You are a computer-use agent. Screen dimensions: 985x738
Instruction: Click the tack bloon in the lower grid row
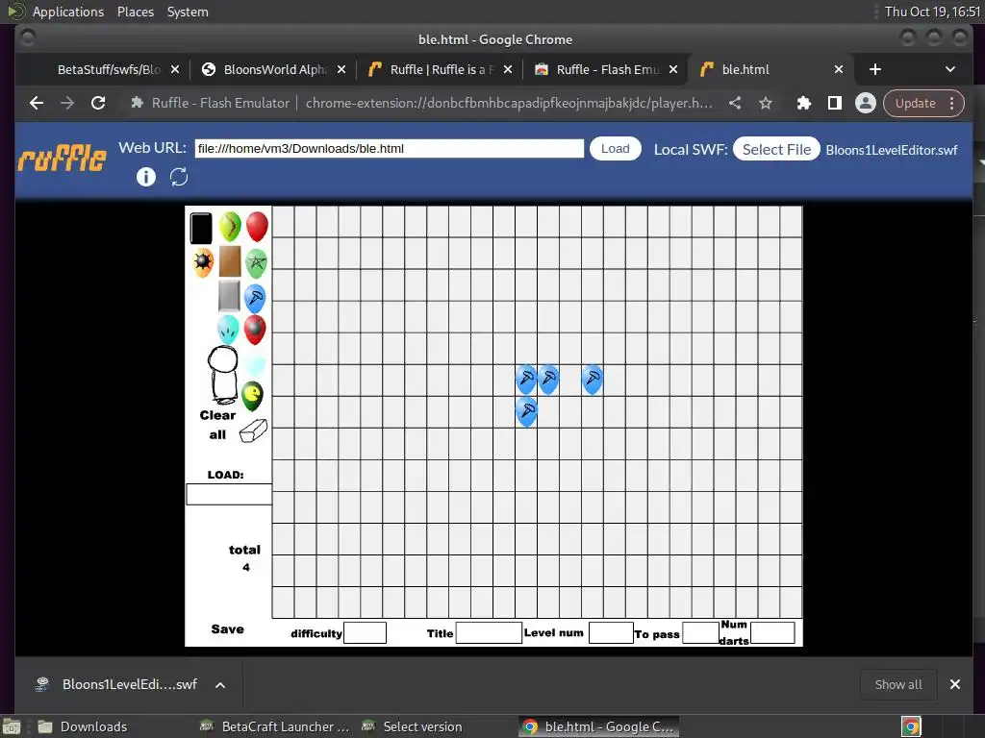tap(526, 412)
